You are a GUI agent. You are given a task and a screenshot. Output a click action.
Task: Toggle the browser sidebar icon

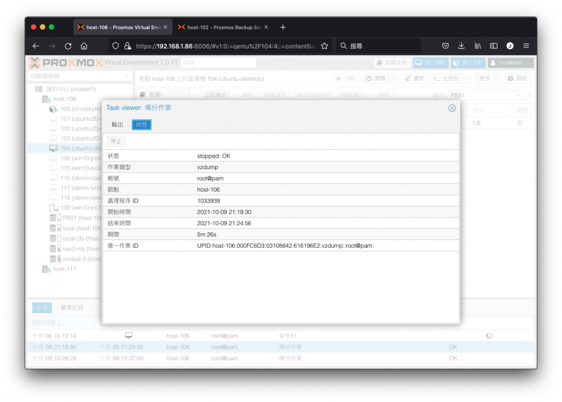click(x=493, y=46)
